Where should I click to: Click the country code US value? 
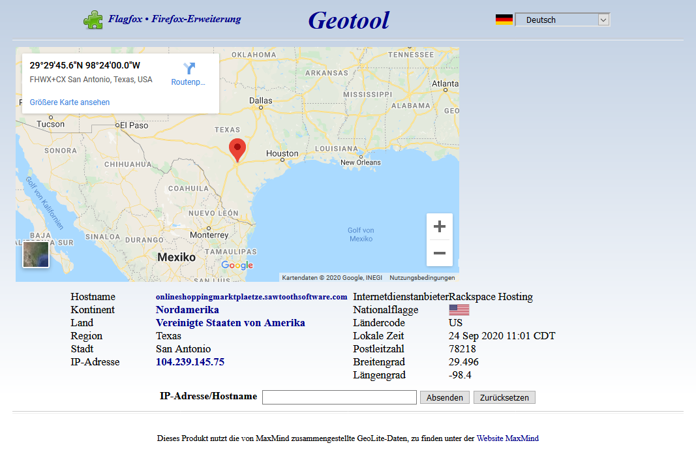(x=455, y=323)
